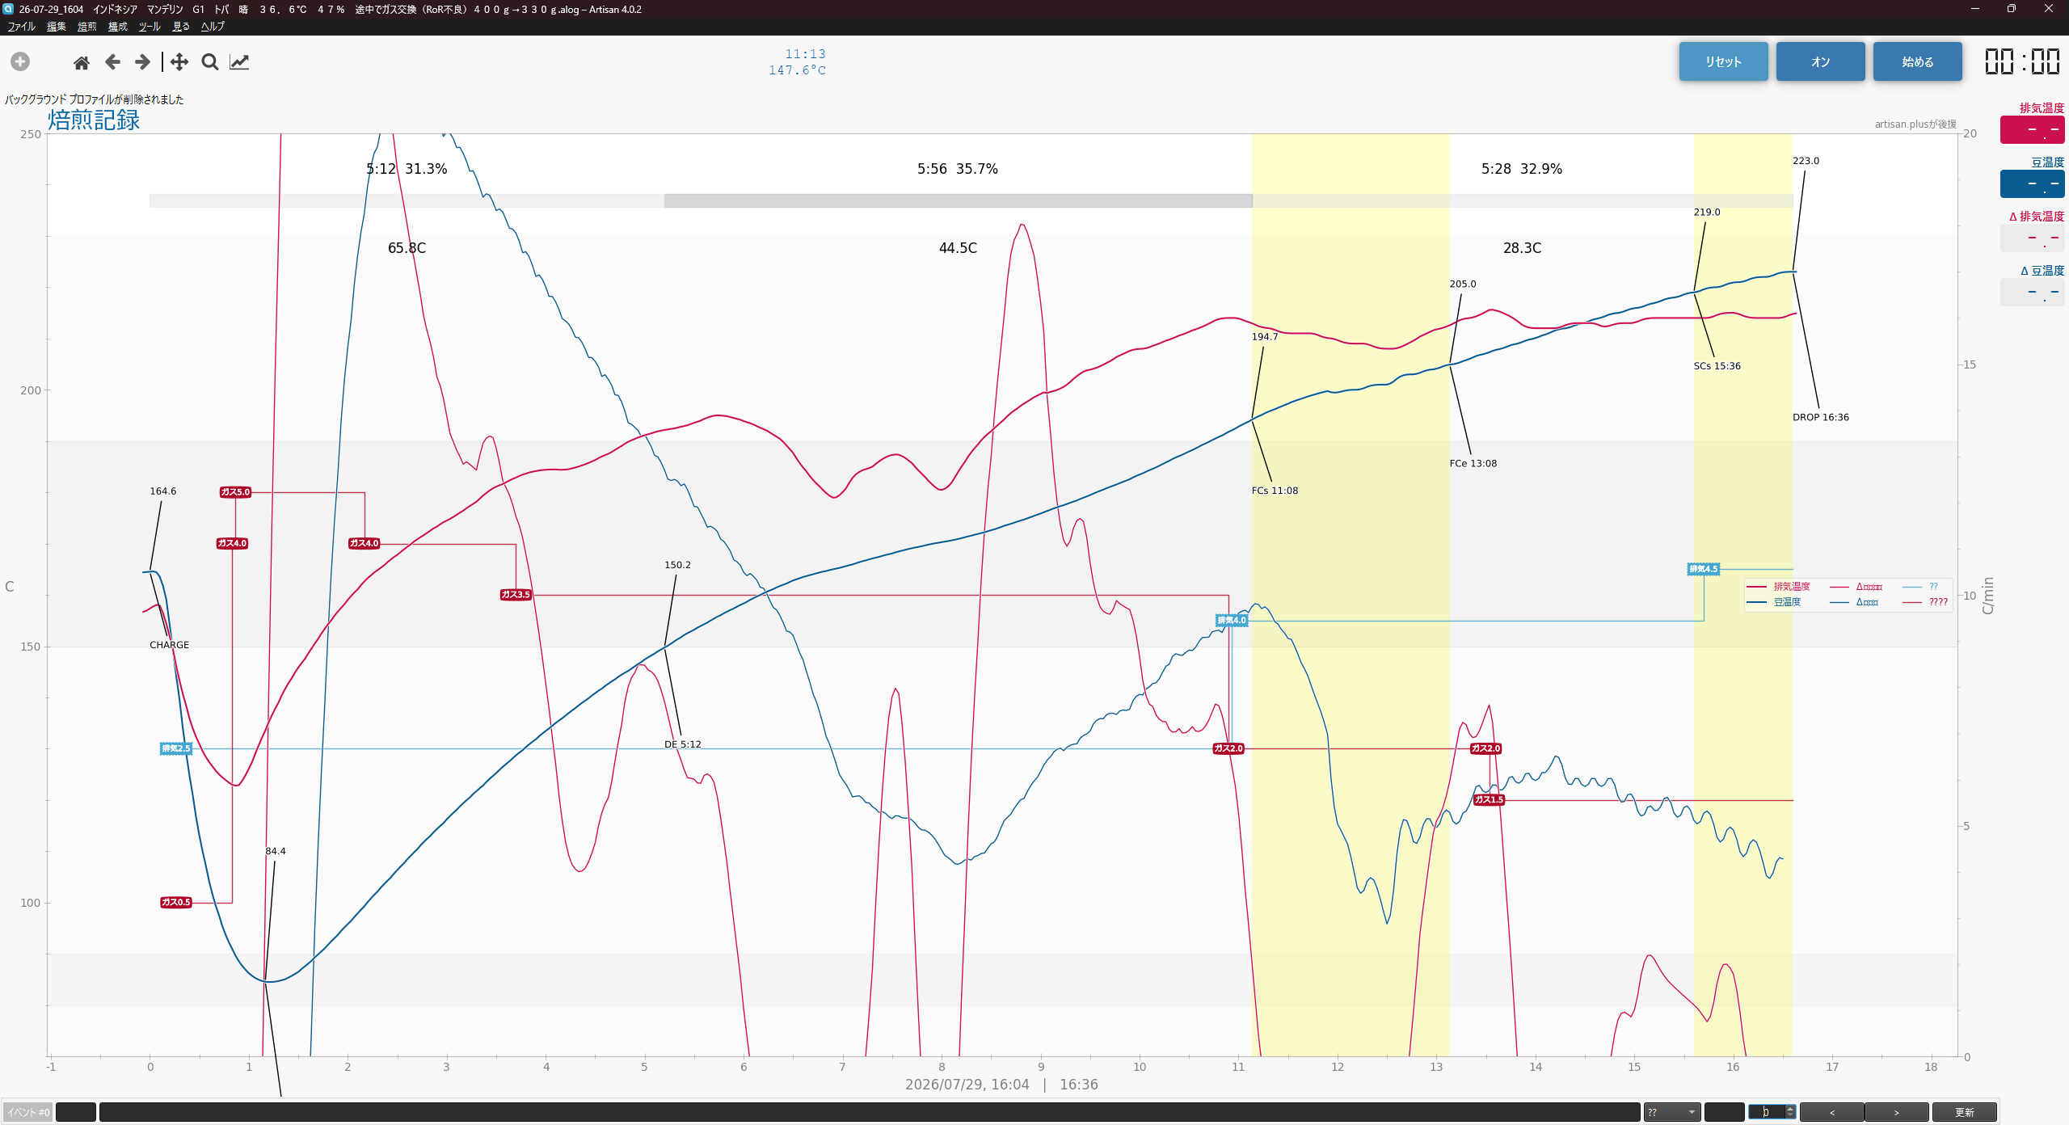2069x1125 pixels.
Task: Click the 豆温度 readout display
Action: [2032, 183]
